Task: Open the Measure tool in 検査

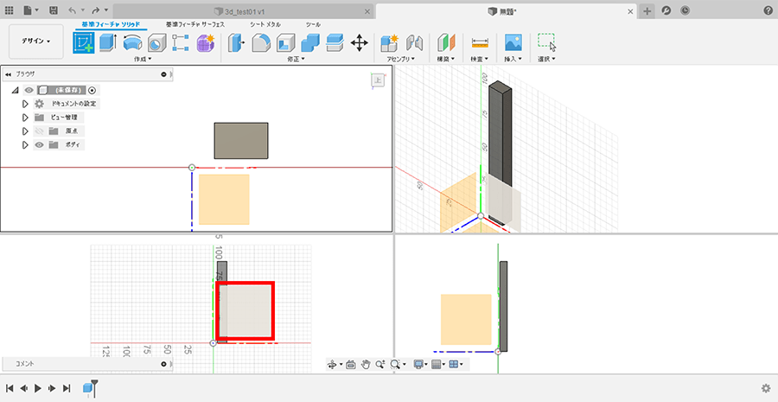Action: (480, 42)
